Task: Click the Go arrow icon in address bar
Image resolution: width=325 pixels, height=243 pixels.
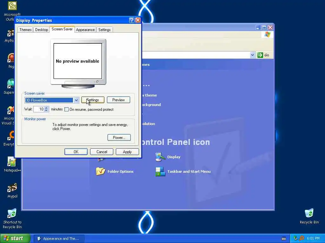Action: click(260, 55)
